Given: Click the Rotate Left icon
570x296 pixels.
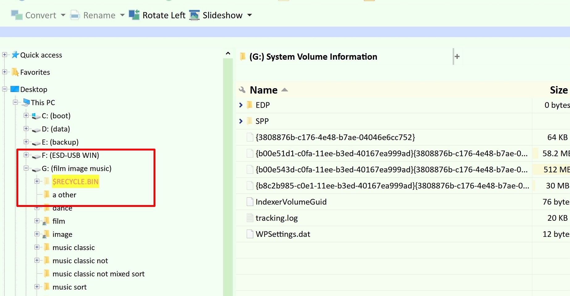Looking at the screenshot, I should tap(134, 15).
